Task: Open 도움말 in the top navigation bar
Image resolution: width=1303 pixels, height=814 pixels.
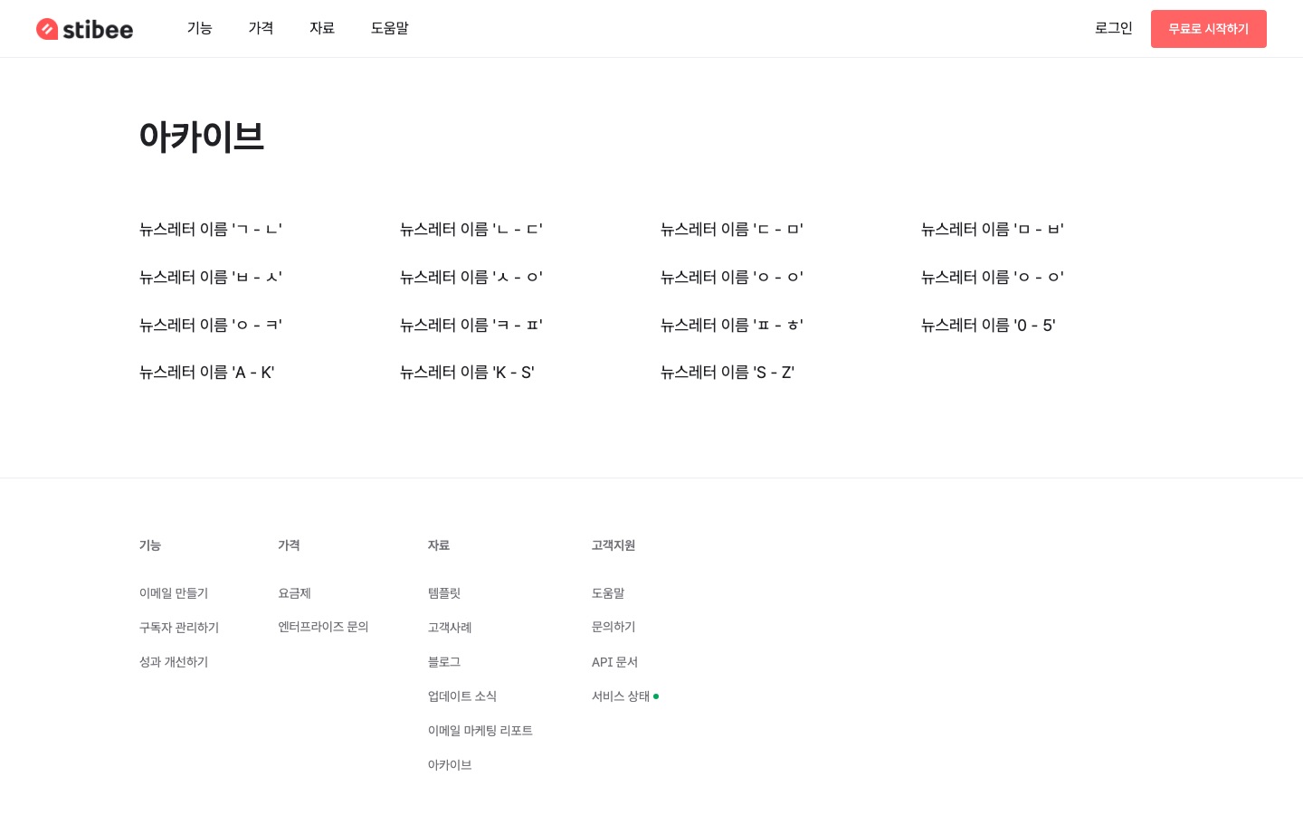Action: tap(390, 28)
